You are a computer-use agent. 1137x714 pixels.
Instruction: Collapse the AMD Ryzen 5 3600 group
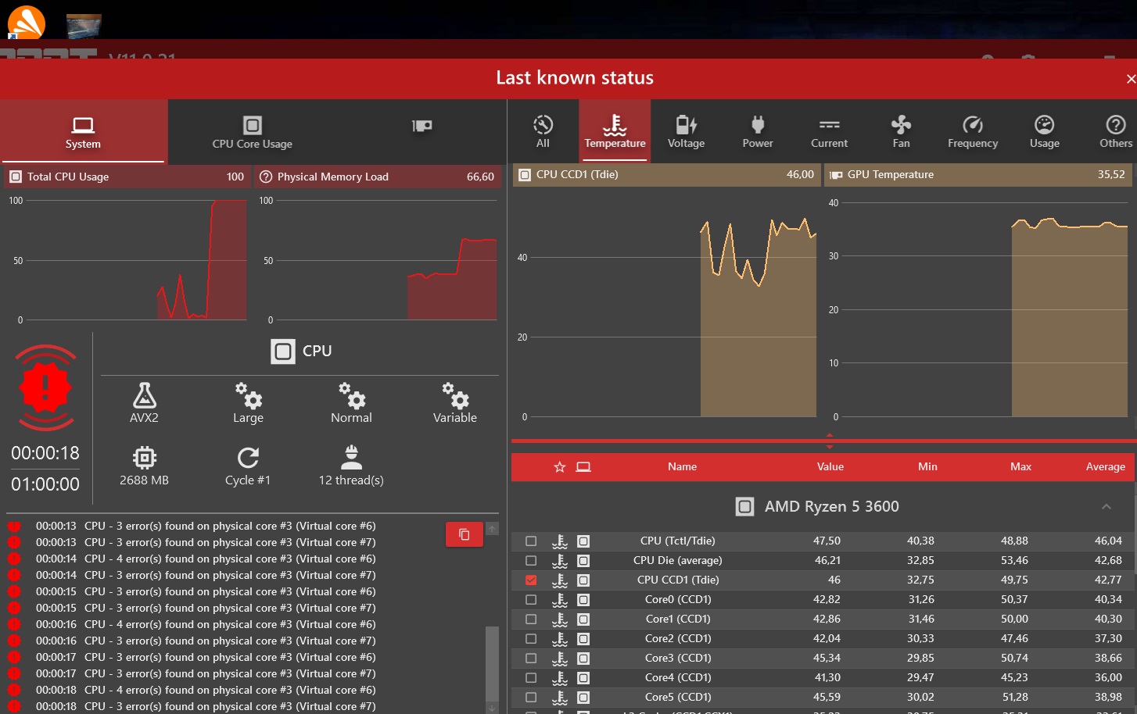coord(1107,507)
